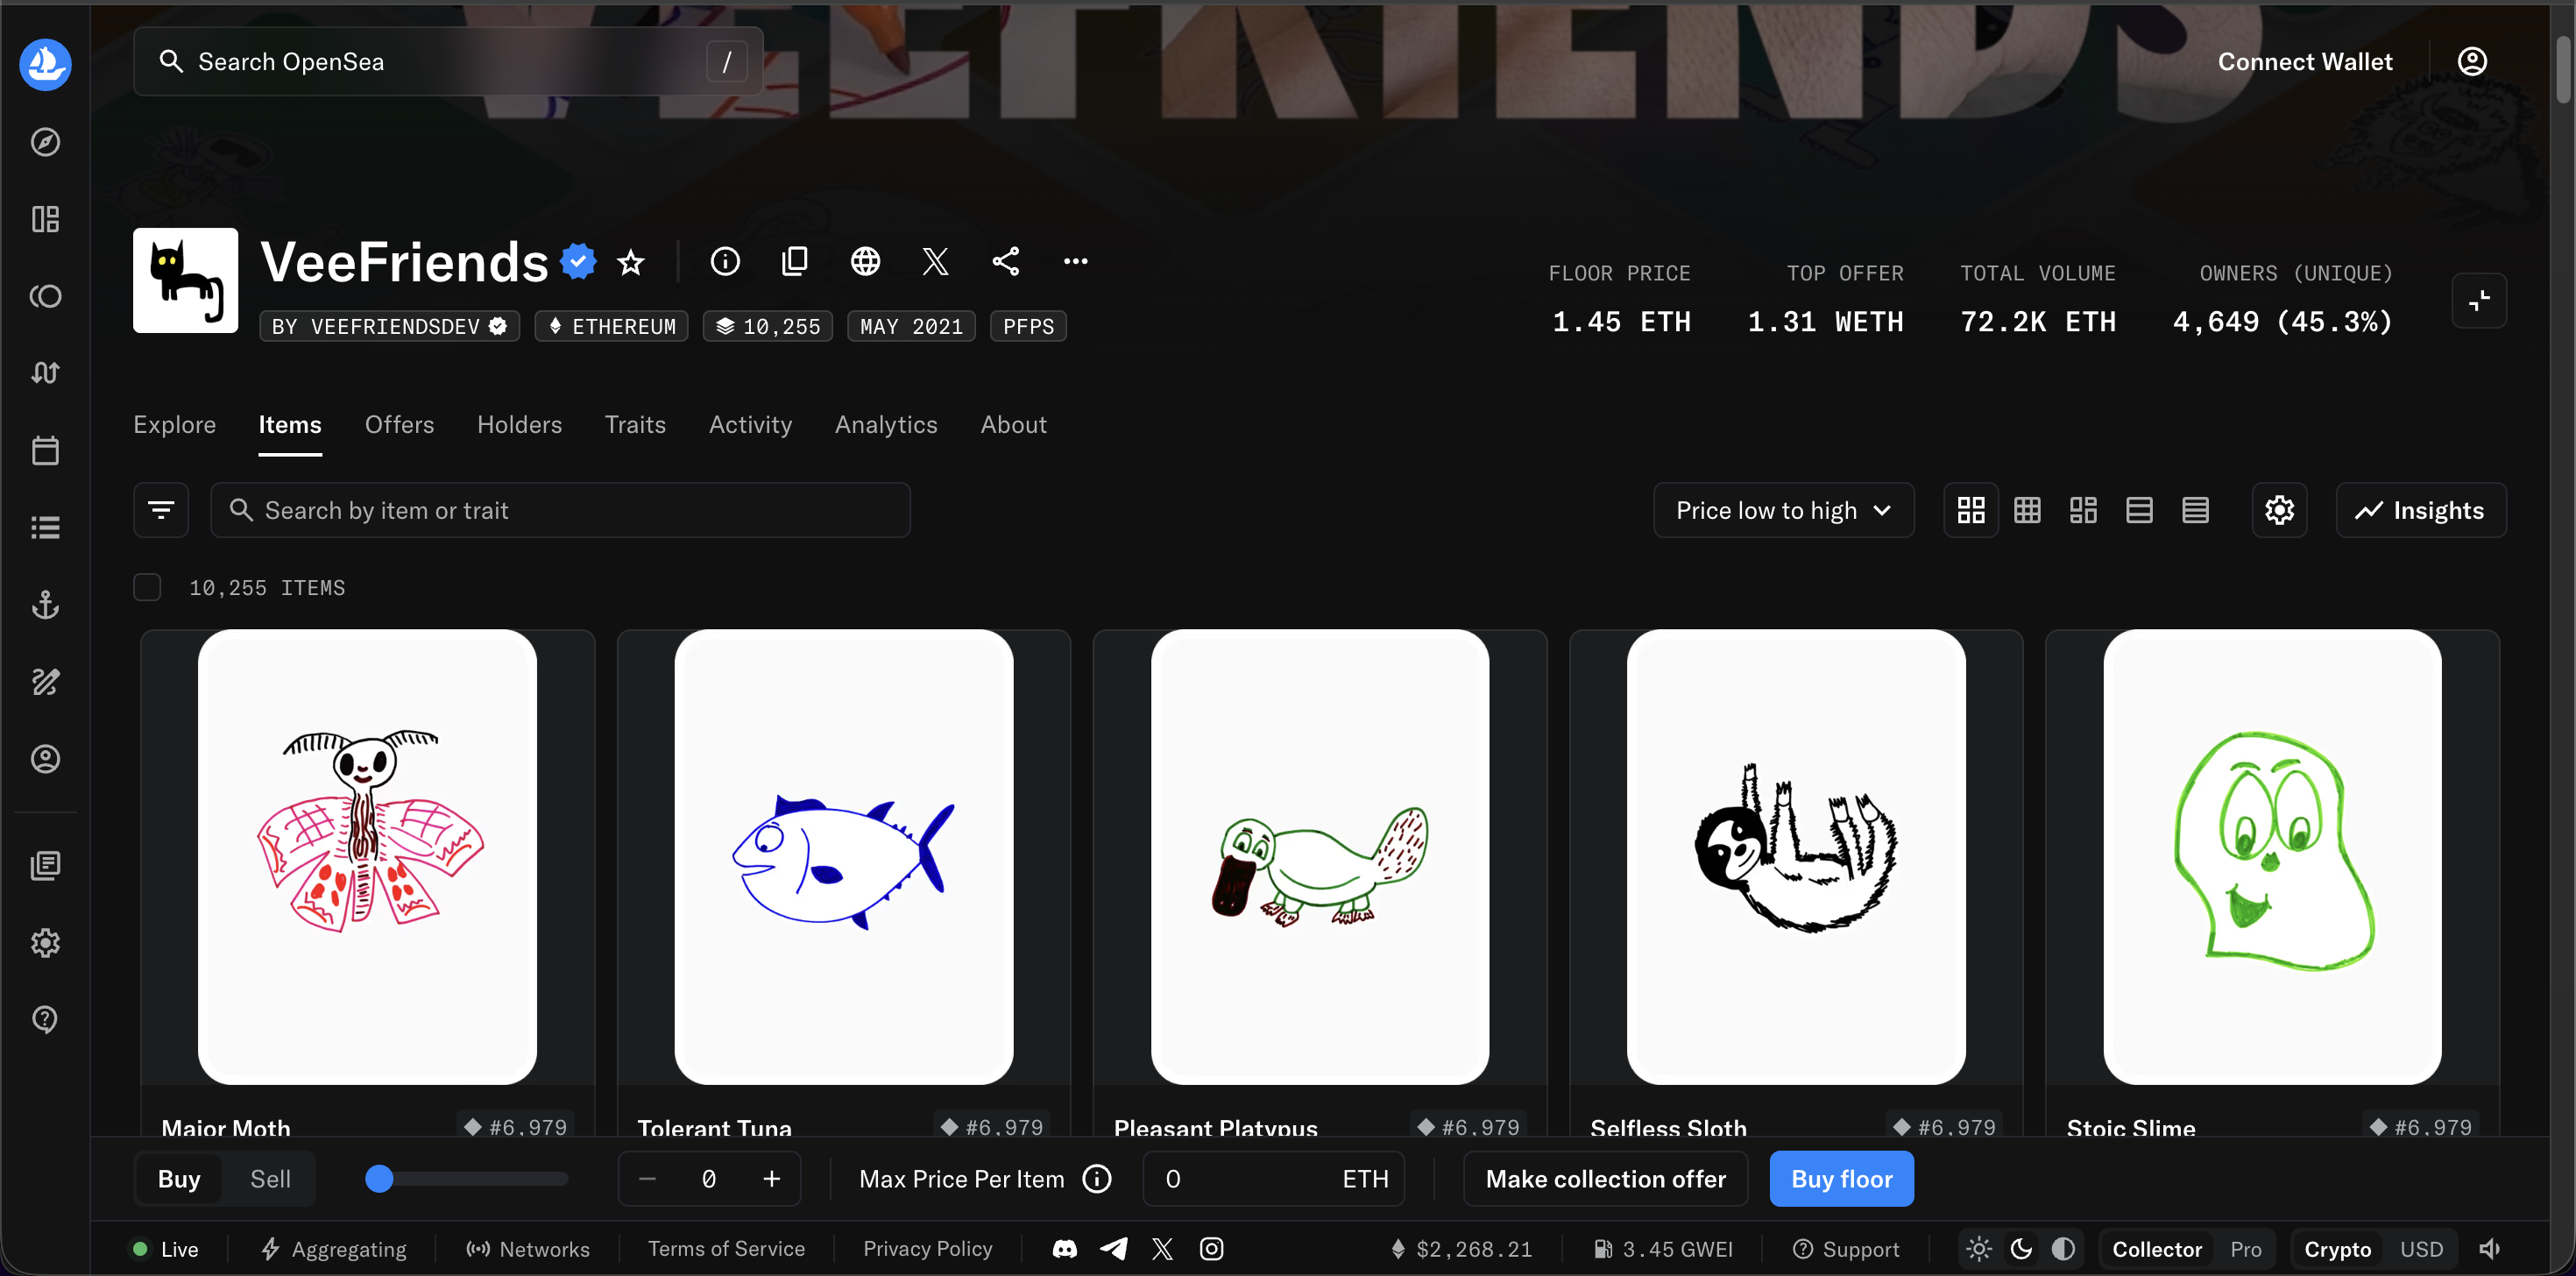Image resolution: width=2576 pixels, height=1276 pixels.
Task: Switch to large grid view
Action: pyautogui.click(x=1970, y=510)
